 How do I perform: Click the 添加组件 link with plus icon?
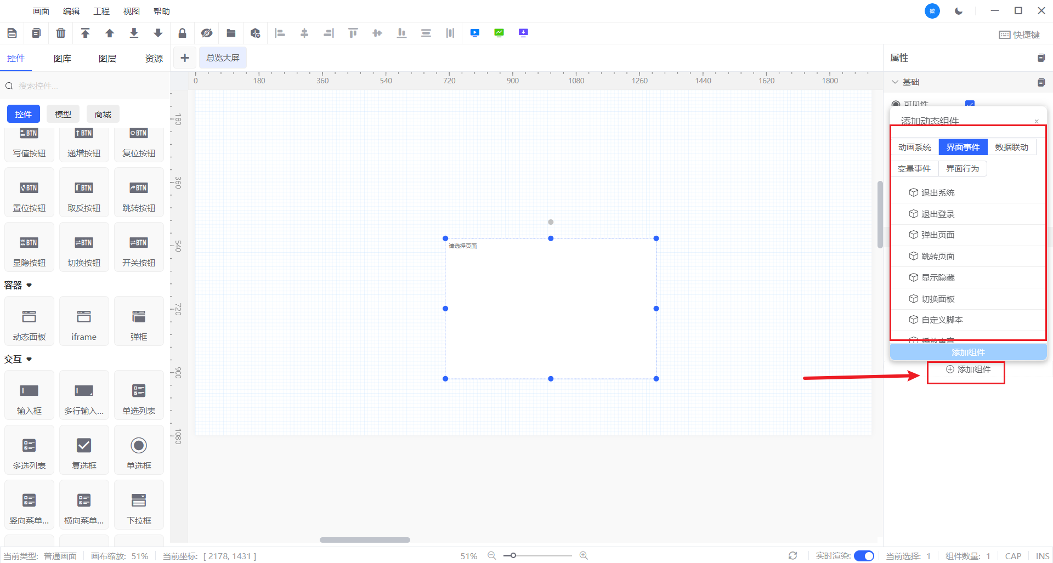tap(968, 369)
